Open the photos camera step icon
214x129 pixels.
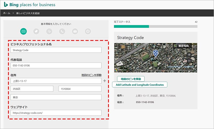pyautogui.click(x=75, y=32)
